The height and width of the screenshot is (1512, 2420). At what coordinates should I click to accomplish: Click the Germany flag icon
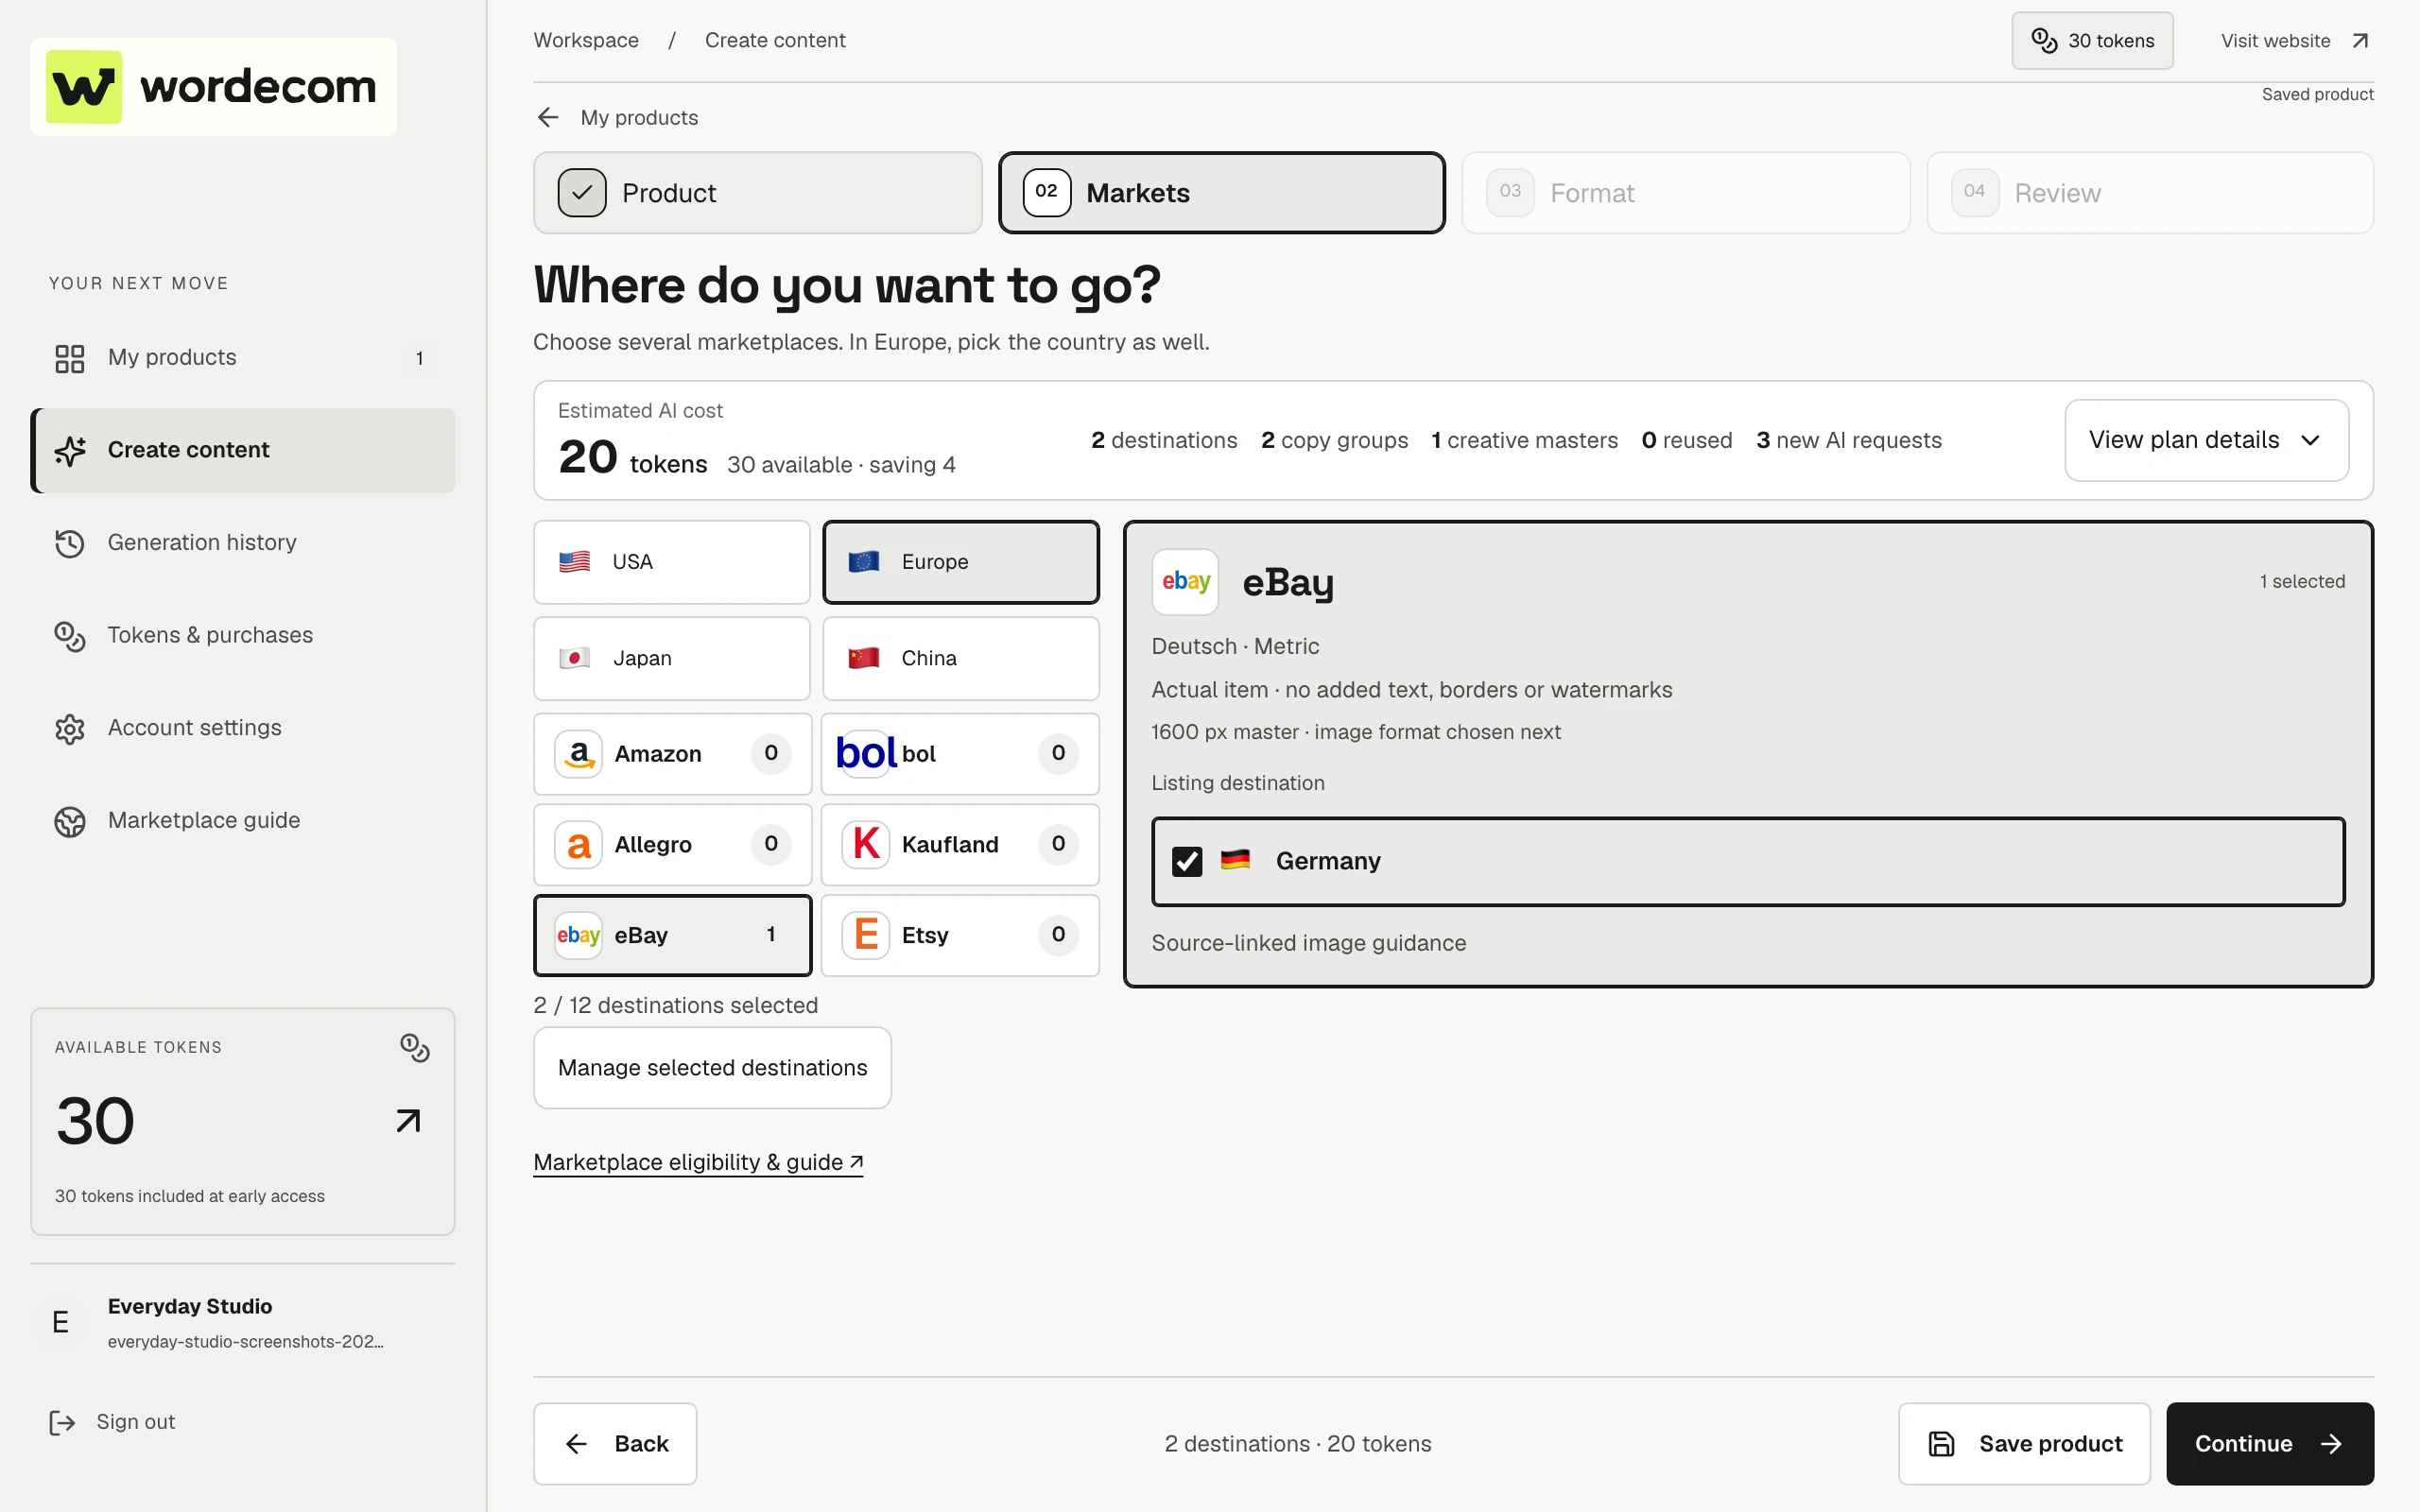point(1235,860)
